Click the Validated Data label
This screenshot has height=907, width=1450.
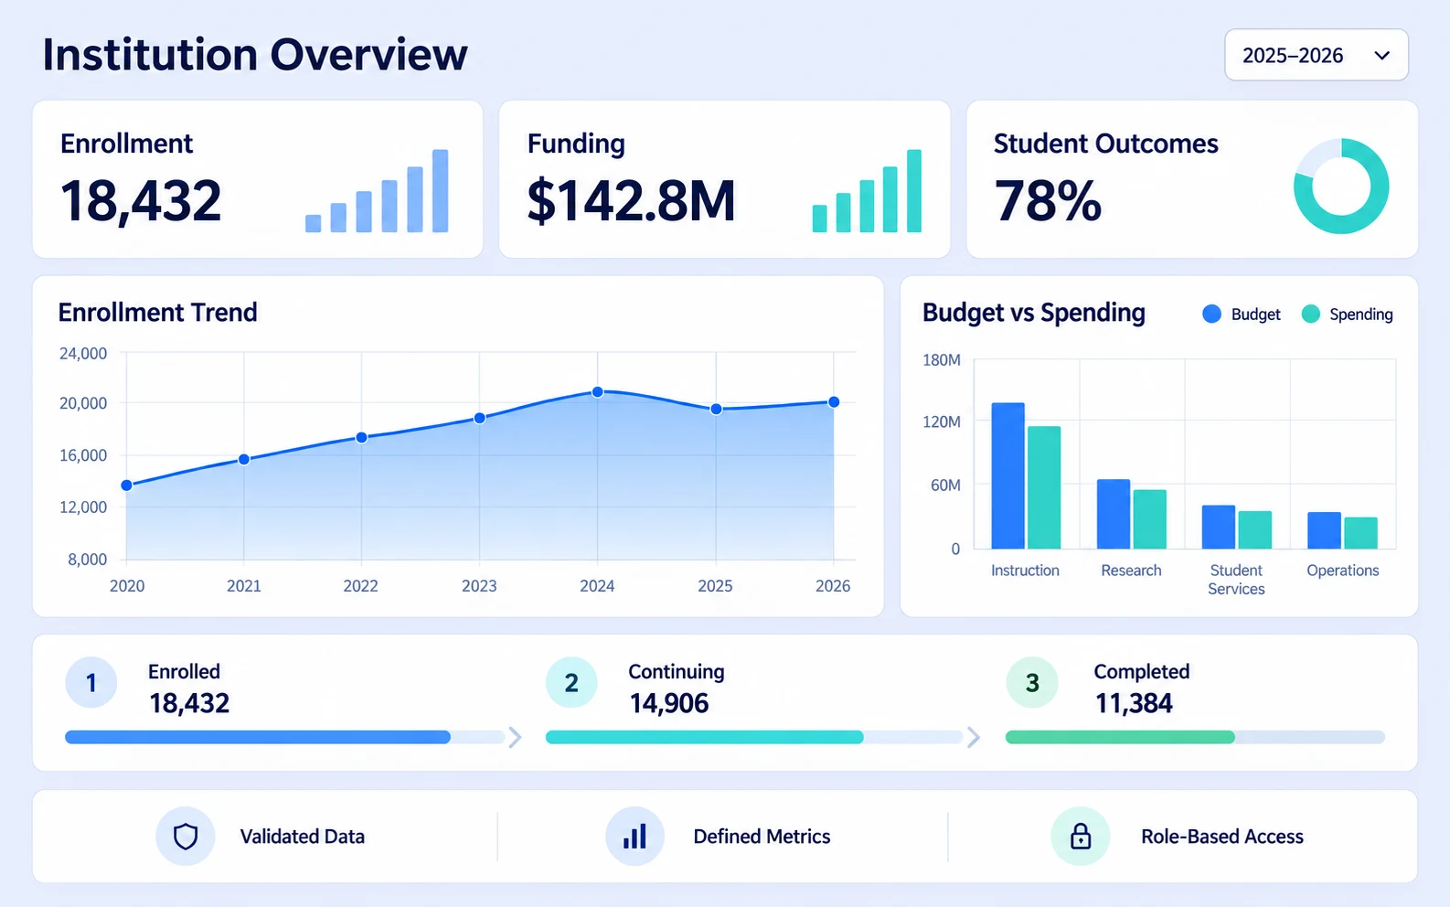pos(303,837)
